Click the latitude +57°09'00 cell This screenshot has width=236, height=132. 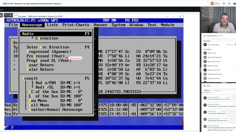(x=173, y=105)
